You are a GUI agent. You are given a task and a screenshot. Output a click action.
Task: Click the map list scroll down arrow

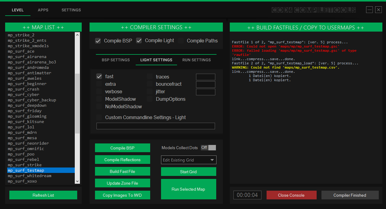(77, 181)
